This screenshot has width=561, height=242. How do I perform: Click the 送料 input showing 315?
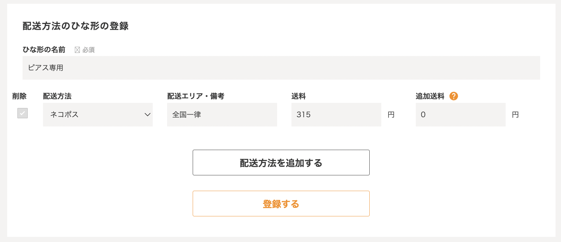(336, 115)
